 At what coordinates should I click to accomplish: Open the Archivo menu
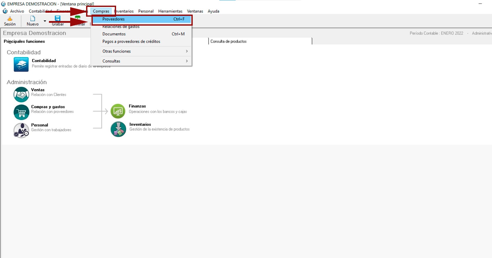tap(17, 11)
